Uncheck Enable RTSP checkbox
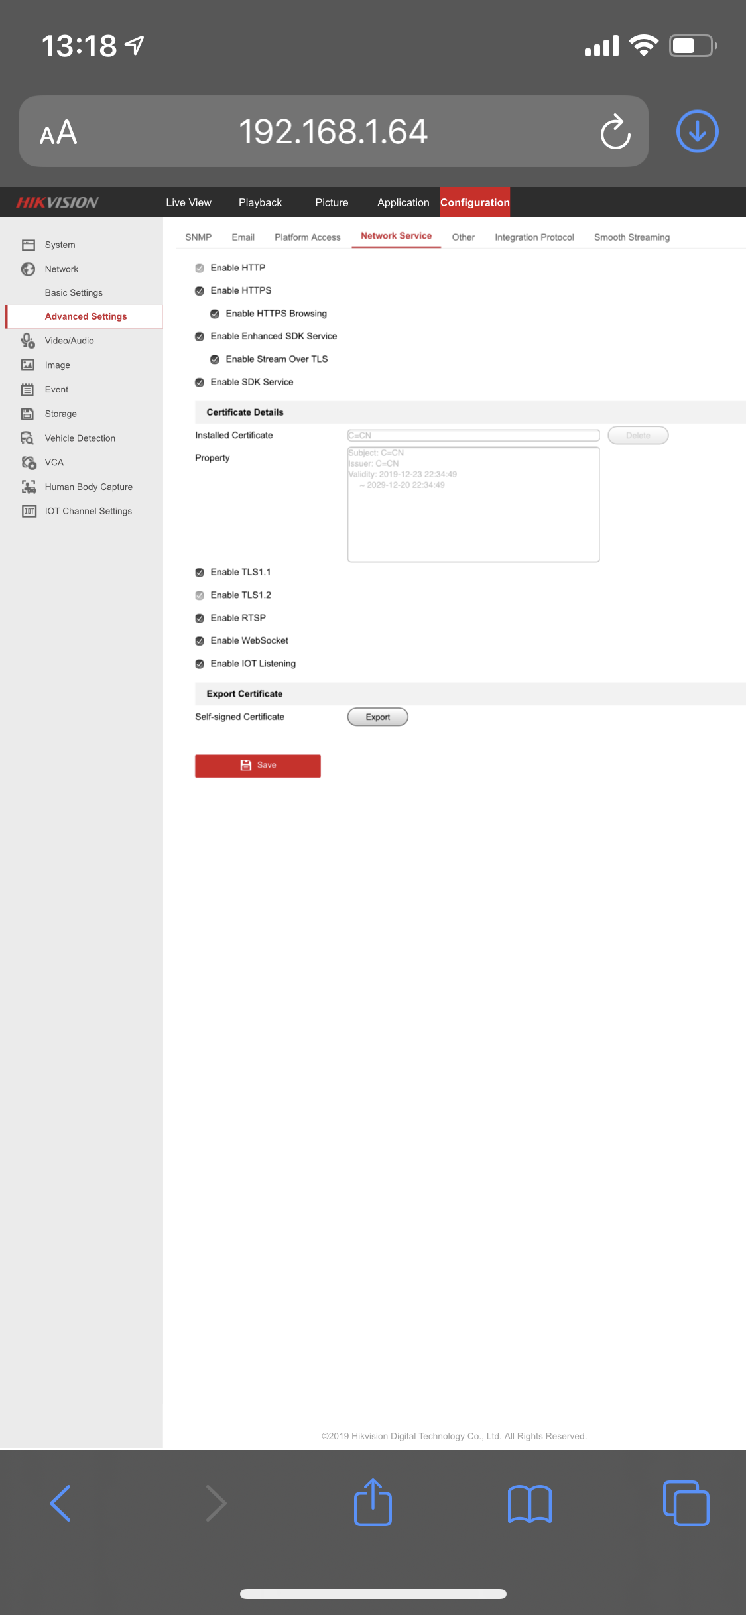The image size is (746, 1615). pos(200,619)
